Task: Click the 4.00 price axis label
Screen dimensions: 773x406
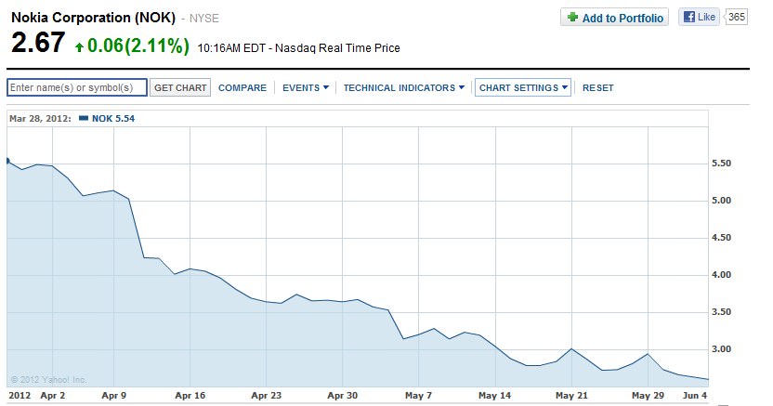Action: point(721,275)
